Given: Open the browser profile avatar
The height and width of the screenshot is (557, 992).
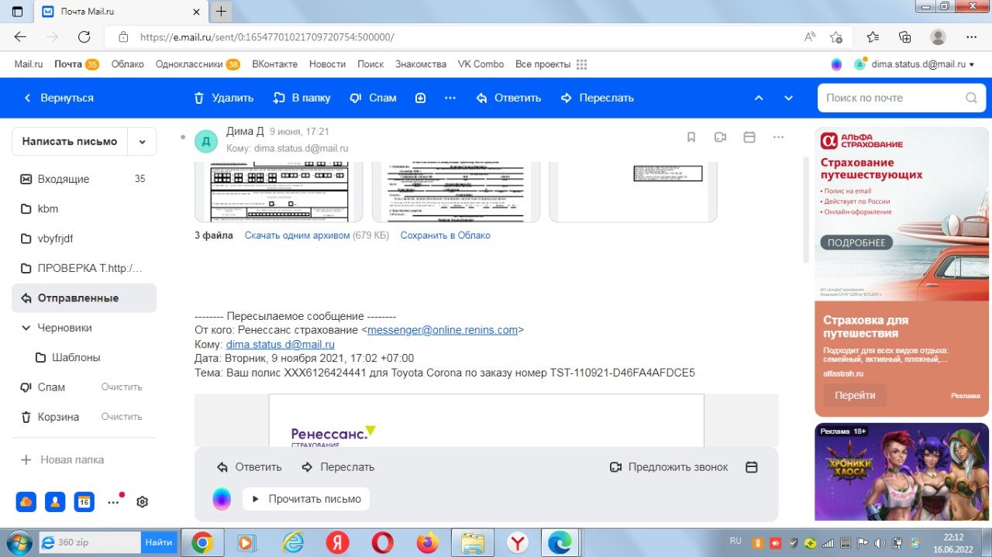Looking at the screenshot, I should 938,37.
